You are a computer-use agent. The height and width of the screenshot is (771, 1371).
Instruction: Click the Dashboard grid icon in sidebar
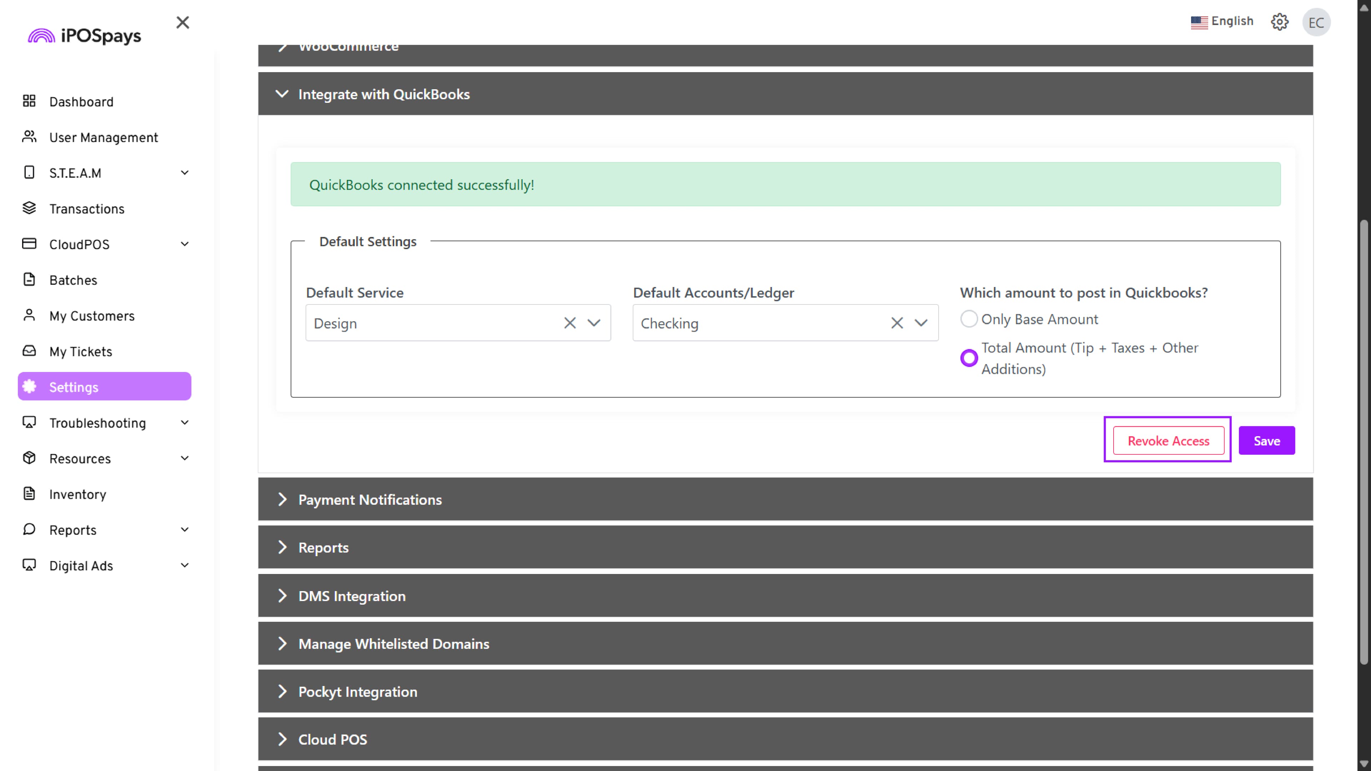tap(29, 101)
